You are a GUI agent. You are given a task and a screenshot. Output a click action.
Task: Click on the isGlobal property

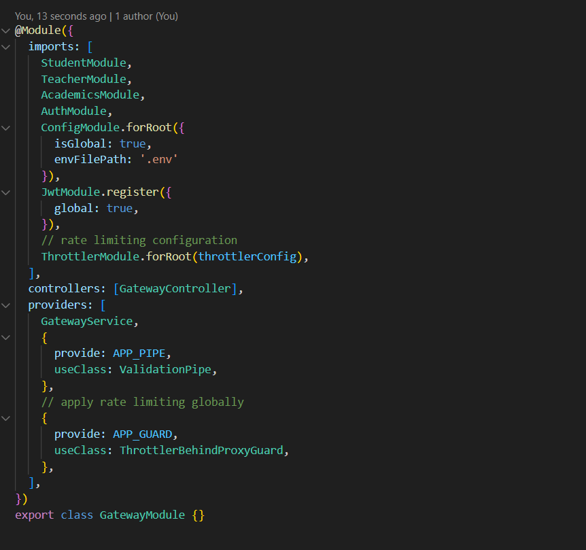[x=80, y=144]
